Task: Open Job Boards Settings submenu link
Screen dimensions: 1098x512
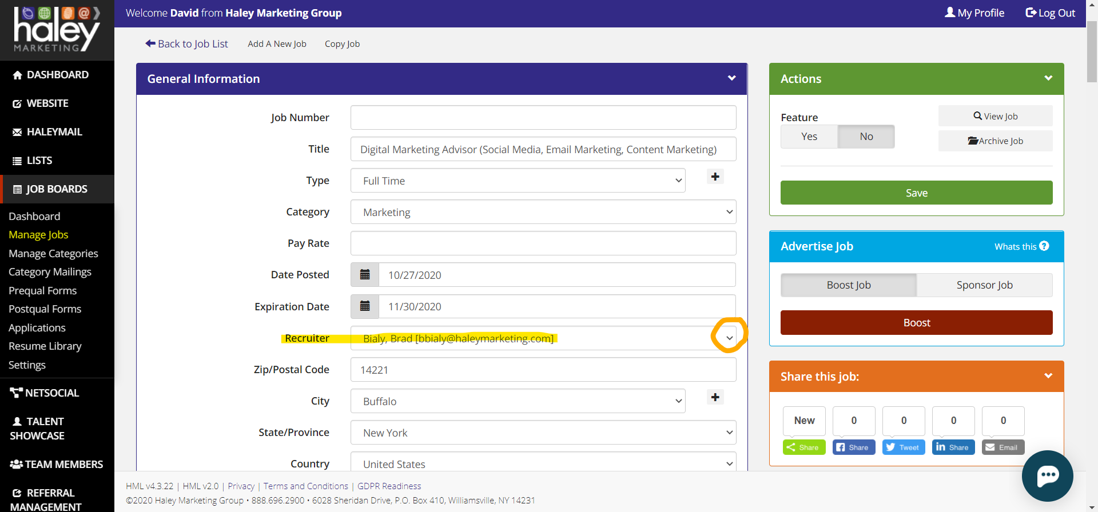Action: [x=27, y=365]
